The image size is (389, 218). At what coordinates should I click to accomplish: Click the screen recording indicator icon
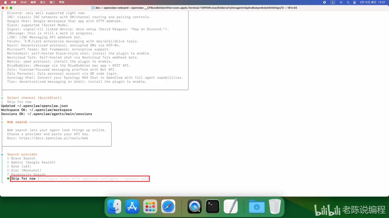[324, 2]
